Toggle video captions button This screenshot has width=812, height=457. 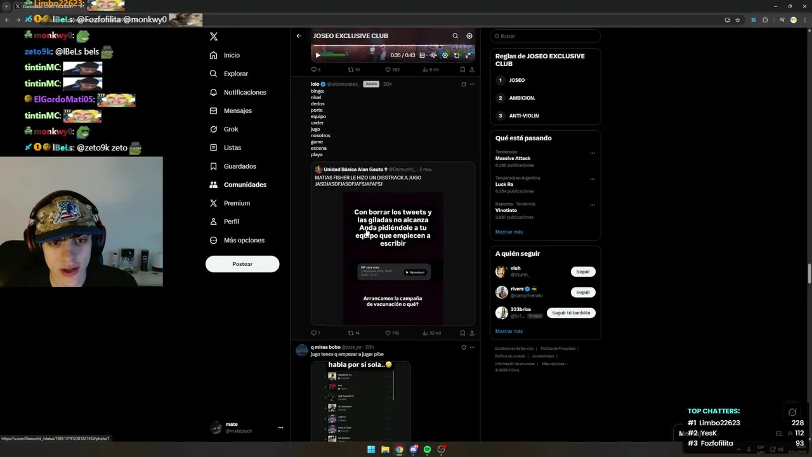click(x=422, y=55)
